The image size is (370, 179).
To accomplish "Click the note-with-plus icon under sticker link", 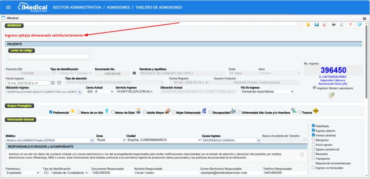I will tap(331, 96).
